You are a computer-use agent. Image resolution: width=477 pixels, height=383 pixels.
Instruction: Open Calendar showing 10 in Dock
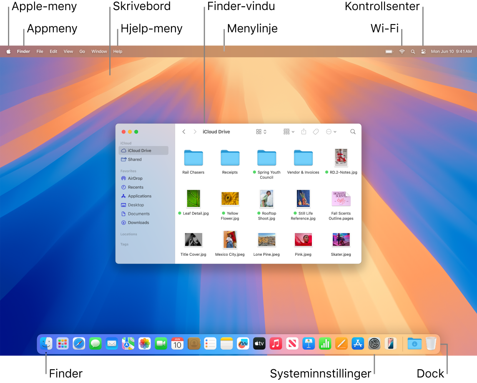[x=178, y=344]
